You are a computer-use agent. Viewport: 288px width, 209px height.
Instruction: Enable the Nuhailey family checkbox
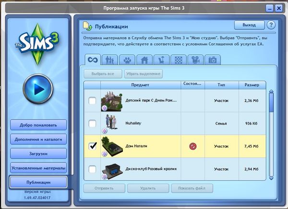click(92, 123)
